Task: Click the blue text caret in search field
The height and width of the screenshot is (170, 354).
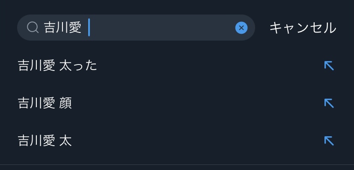Action: [89, 27]
